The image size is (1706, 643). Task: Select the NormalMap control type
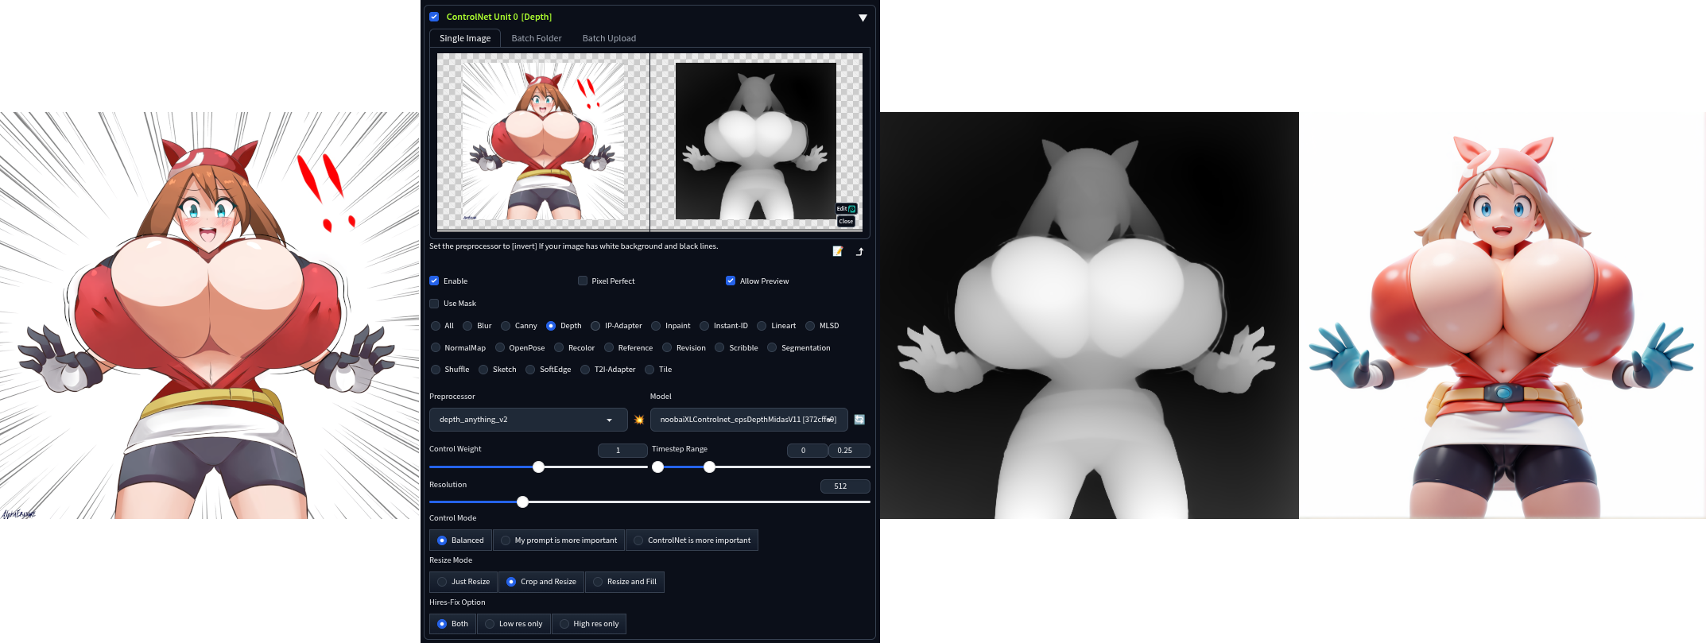point(436,347)
